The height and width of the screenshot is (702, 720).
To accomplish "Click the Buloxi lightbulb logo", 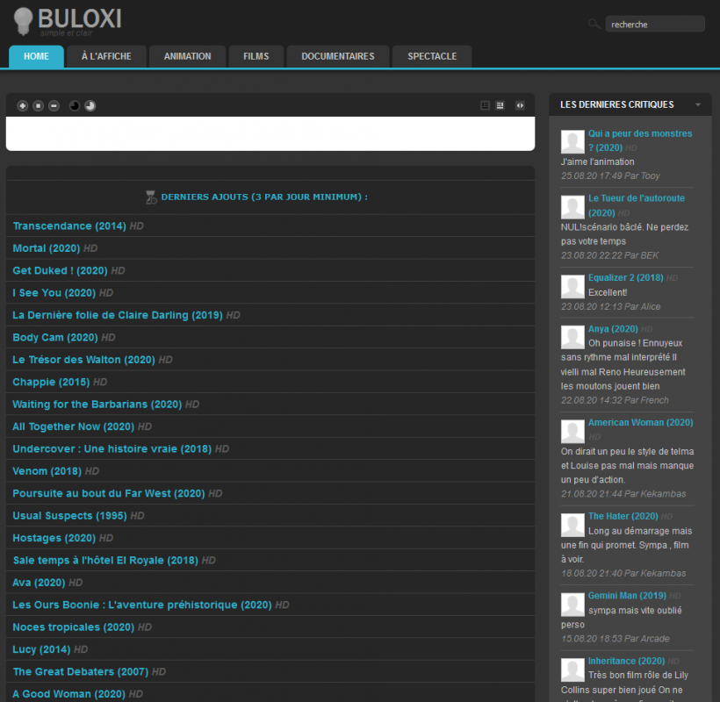I will (23, 21).
